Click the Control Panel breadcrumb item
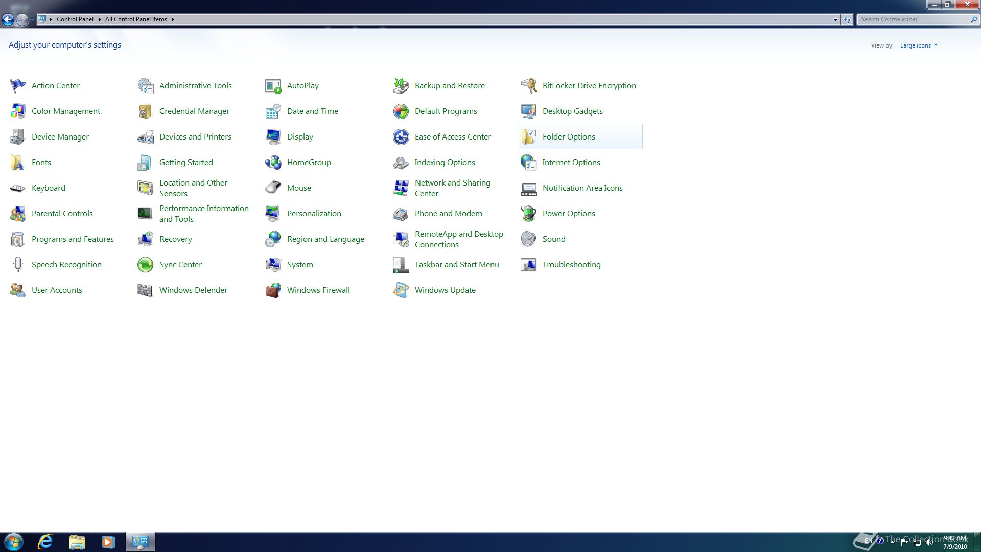 coord(75,19)
